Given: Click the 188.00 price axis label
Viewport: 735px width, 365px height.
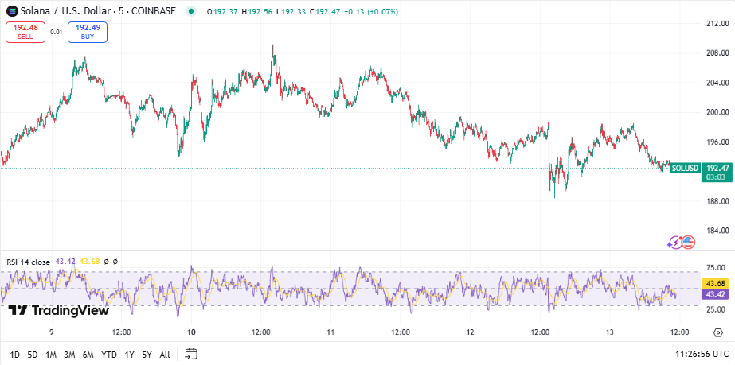Looking at the screenshot, I should coord(717,201).
